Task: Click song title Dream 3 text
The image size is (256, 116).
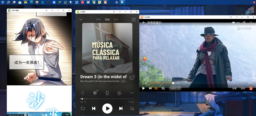Action: coord(103,77)
